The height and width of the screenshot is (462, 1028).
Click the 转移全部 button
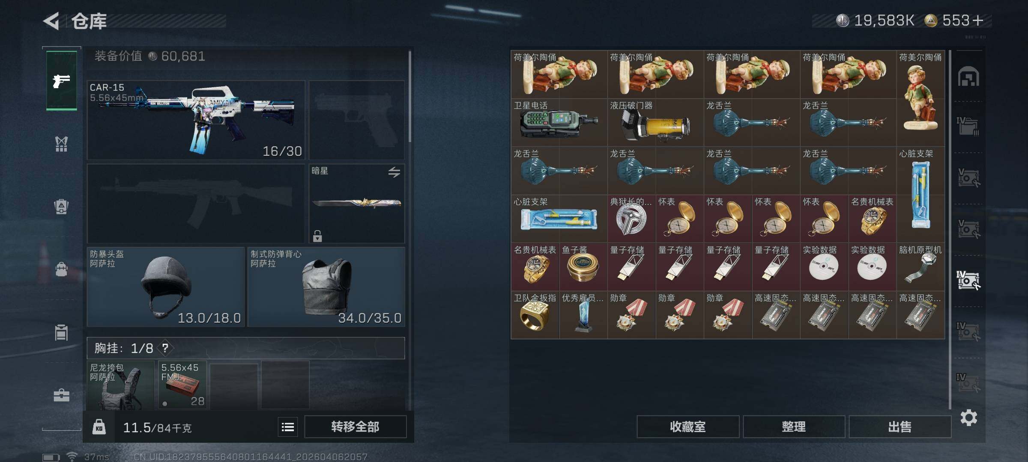[x=355, y=426]
